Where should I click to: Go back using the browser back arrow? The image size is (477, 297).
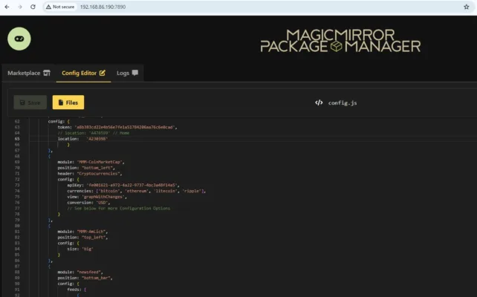(x=7, y=7)
